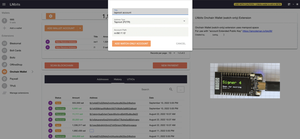Screen dimensions: 300x139
Task: Switch to the History tab
Action: [x=118, y=79]
